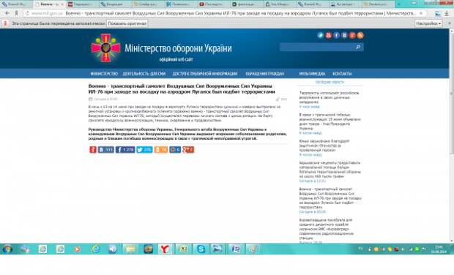This screenshot has height=275, width=454.
Task: Open ДЕЯТЕЛЬНОСТЬ ДЛЯ СМИ menu item
Action: (144, 74)
